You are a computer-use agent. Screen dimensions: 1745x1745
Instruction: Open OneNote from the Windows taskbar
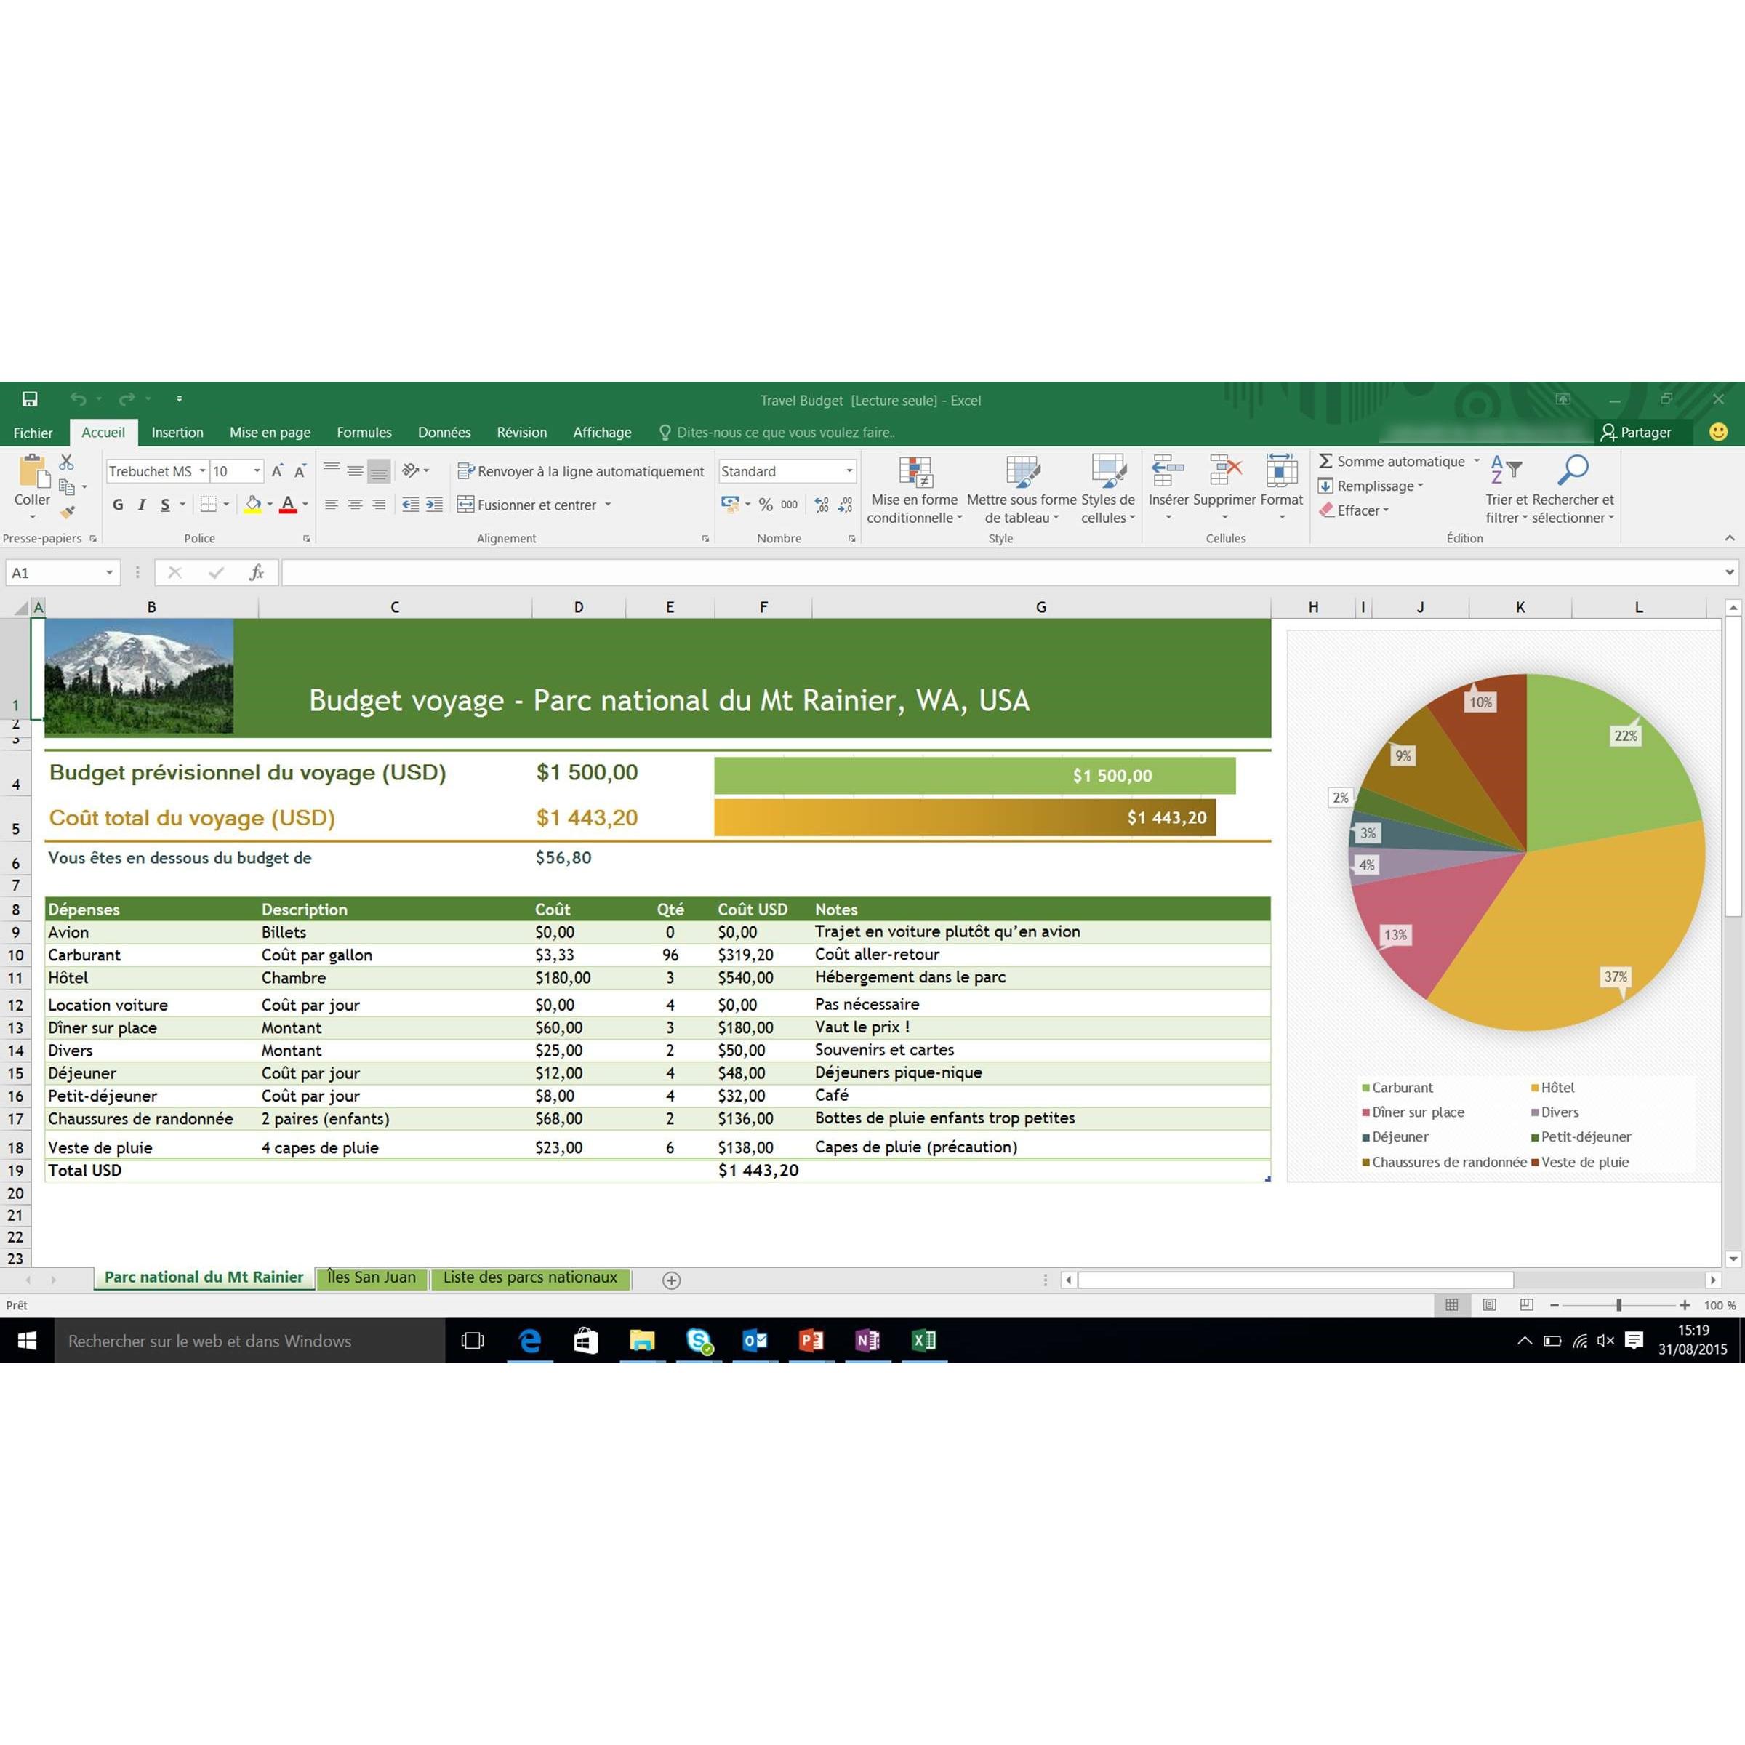click(x=867, y=1341)
